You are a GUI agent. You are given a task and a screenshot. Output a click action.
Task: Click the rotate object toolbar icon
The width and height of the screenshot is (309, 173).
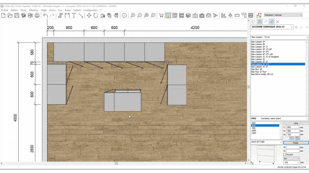tap(95, 16)
